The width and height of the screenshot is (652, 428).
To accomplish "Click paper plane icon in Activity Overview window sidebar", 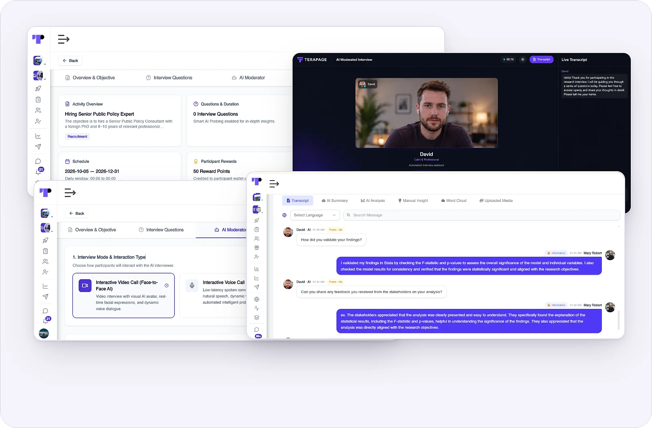I will coord(38,147).
